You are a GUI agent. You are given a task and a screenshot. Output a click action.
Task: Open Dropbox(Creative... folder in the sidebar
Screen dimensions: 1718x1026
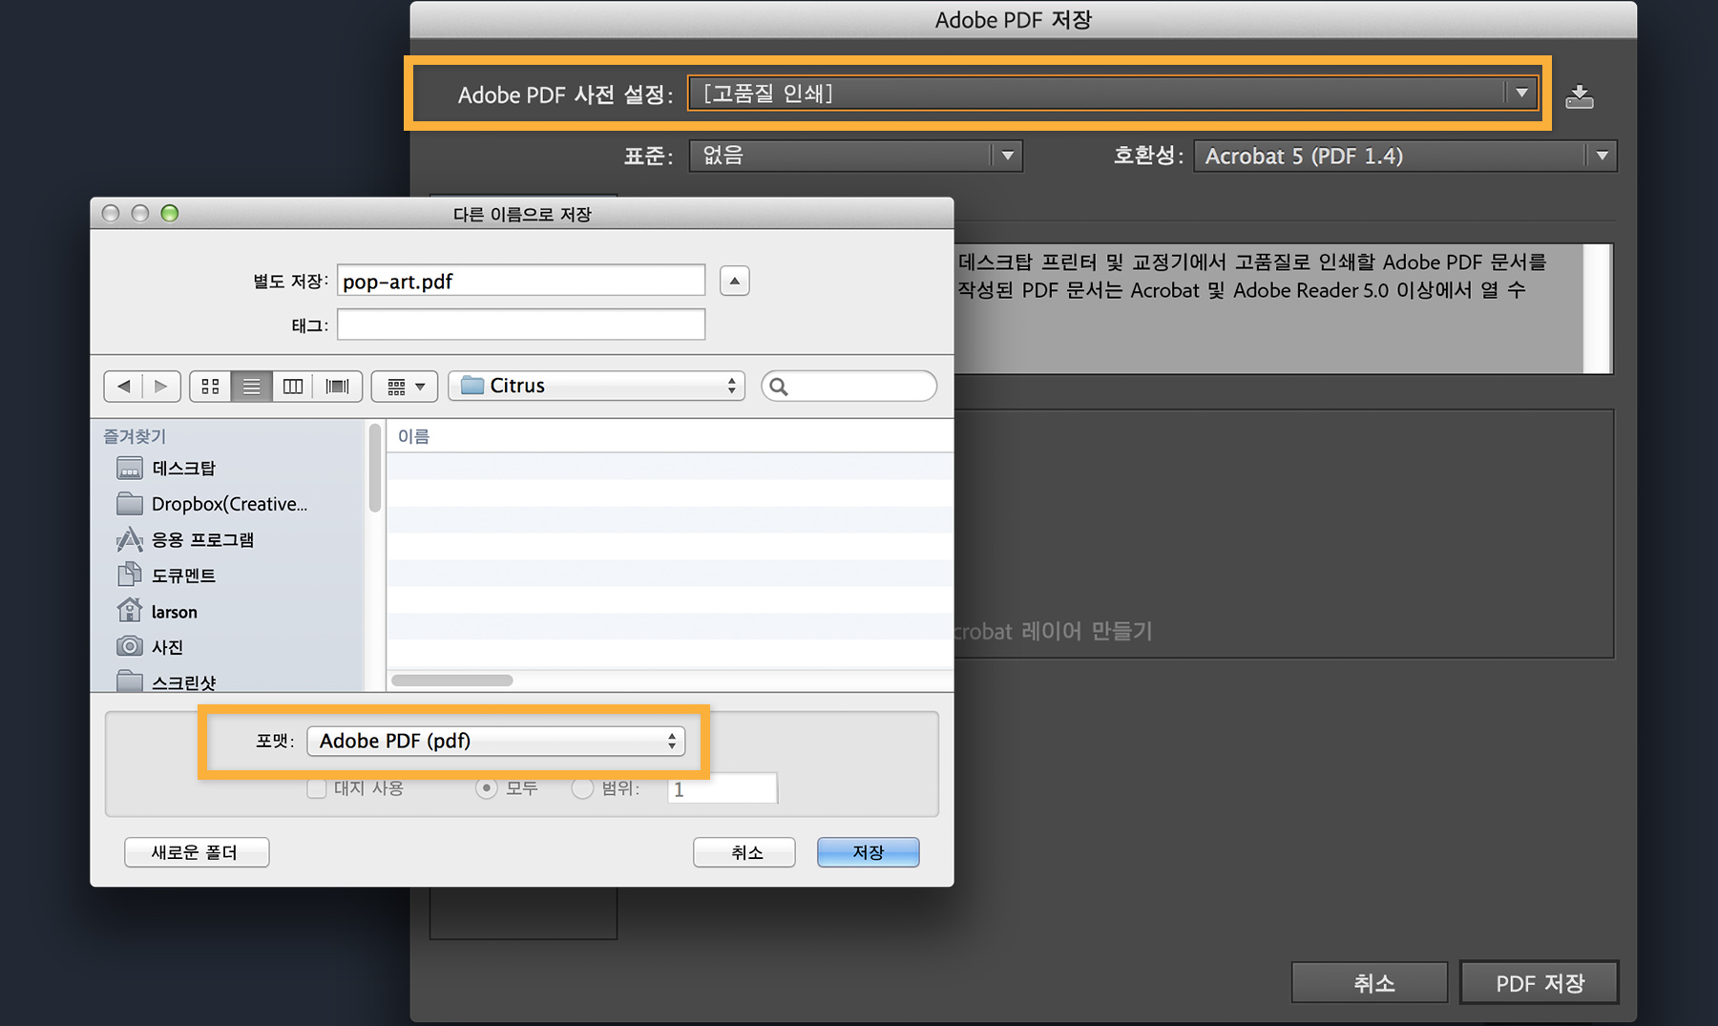point(229,504)
